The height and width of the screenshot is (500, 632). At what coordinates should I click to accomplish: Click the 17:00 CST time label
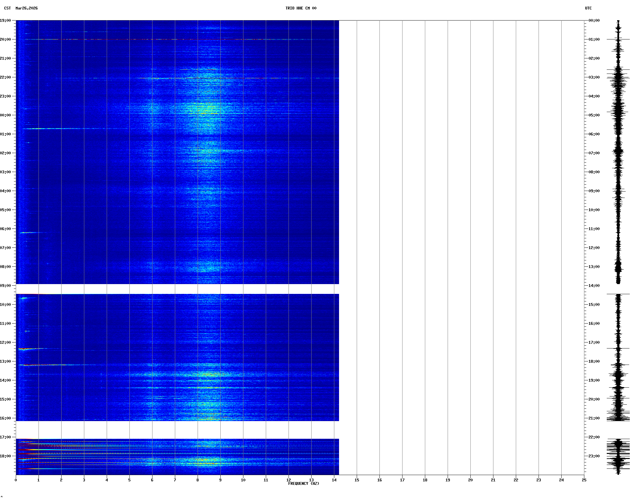pos(5,437)
